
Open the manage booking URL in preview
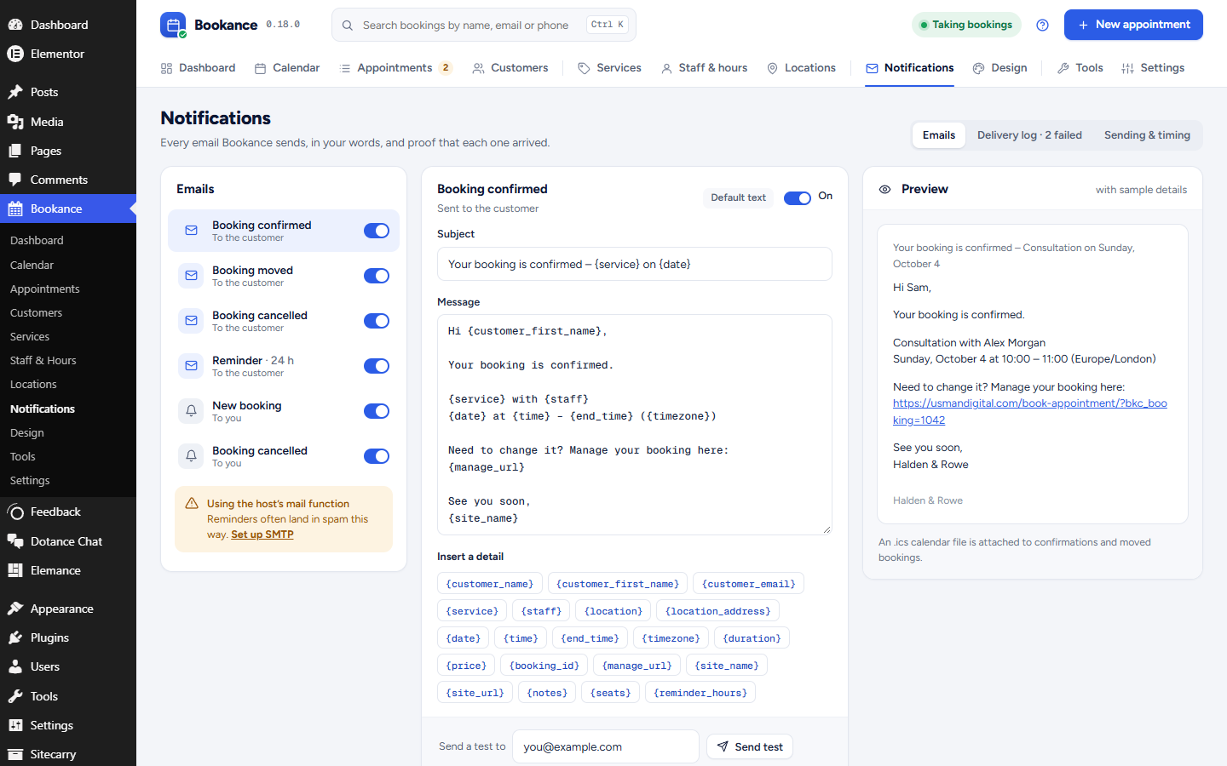pyautogui.click(x=1030, y=412)
